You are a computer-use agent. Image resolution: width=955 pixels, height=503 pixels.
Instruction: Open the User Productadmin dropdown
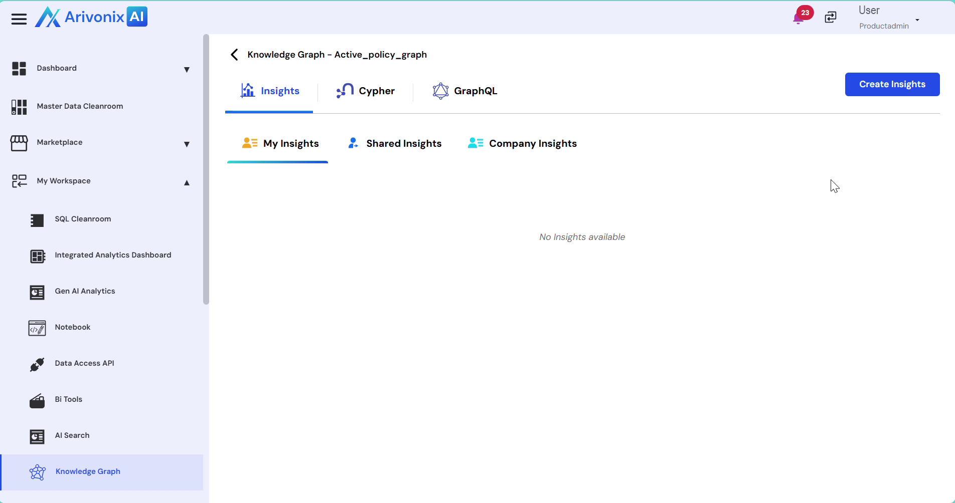pos(917,20)
